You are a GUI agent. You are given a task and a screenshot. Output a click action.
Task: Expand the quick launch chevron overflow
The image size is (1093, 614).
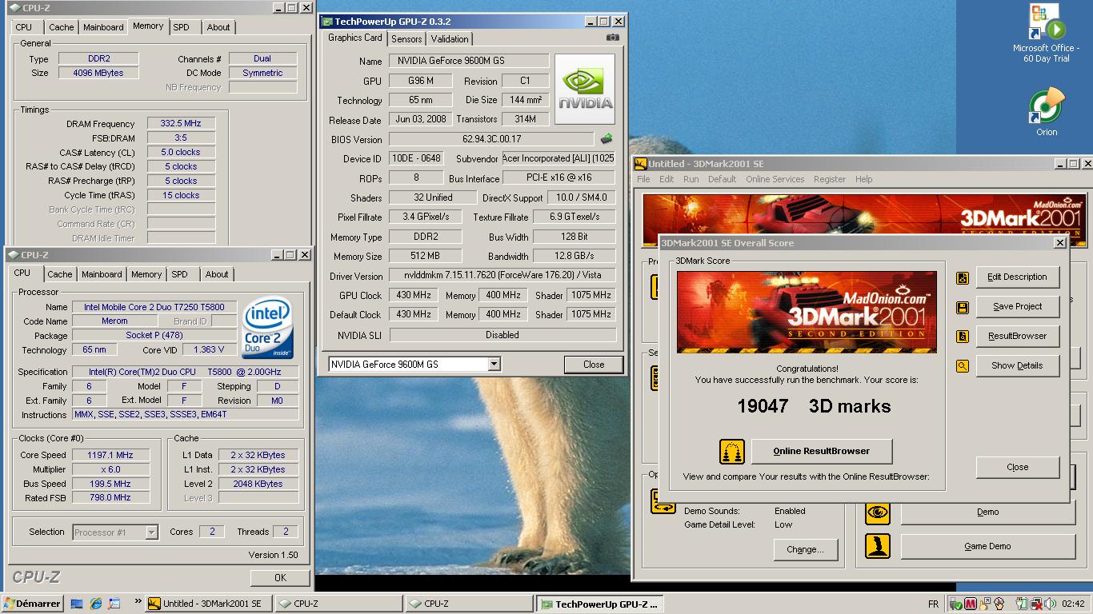point(138,602)
